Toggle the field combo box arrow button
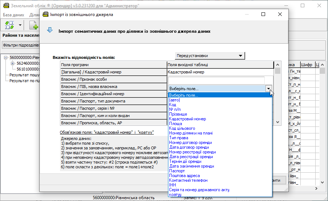 point(268,89)
